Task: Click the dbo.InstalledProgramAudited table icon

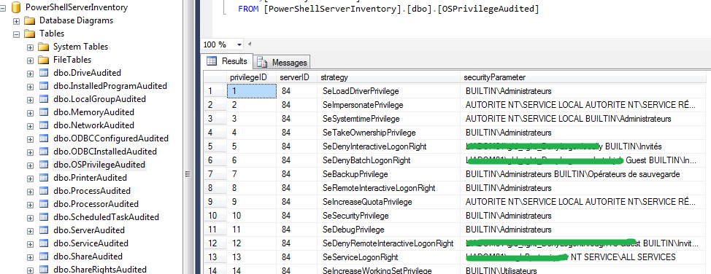Action: click(44, 86)
